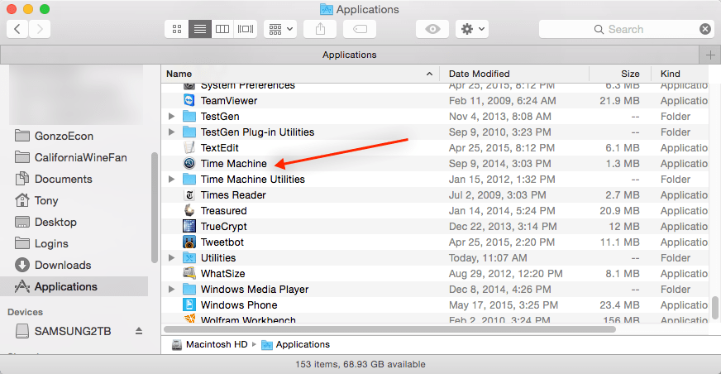Expand the Windows Media Player folder
The width and height of the screenshot is (721, 374).
tap(171, 290)
